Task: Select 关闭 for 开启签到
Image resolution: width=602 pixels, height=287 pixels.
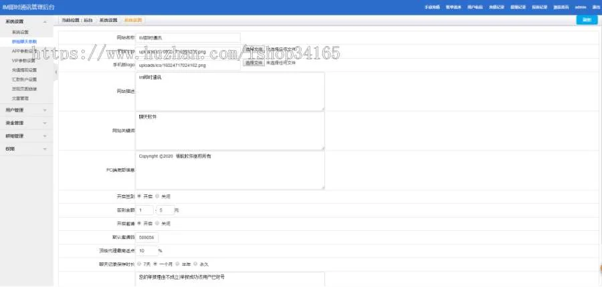Action: pyautogui.click(x=158, y=197)
